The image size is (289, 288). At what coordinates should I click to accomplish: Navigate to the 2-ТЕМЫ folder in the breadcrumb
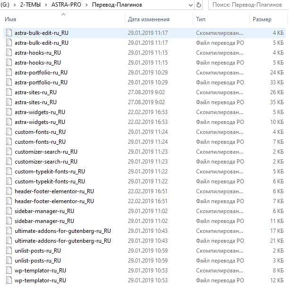[x=30, y=5]
